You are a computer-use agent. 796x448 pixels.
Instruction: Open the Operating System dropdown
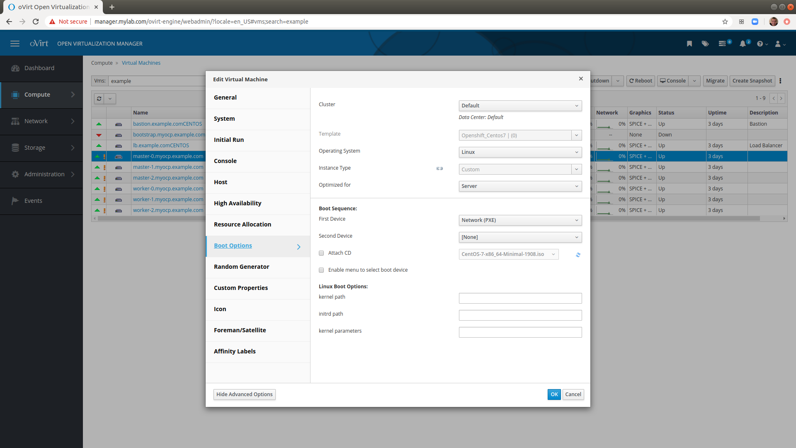(520, 152)
